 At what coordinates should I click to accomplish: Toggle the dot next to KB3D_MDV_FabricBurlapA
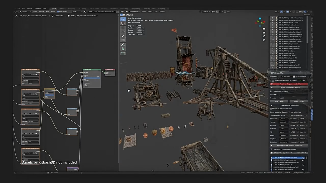pyautogui.click(x=277, y=27)
